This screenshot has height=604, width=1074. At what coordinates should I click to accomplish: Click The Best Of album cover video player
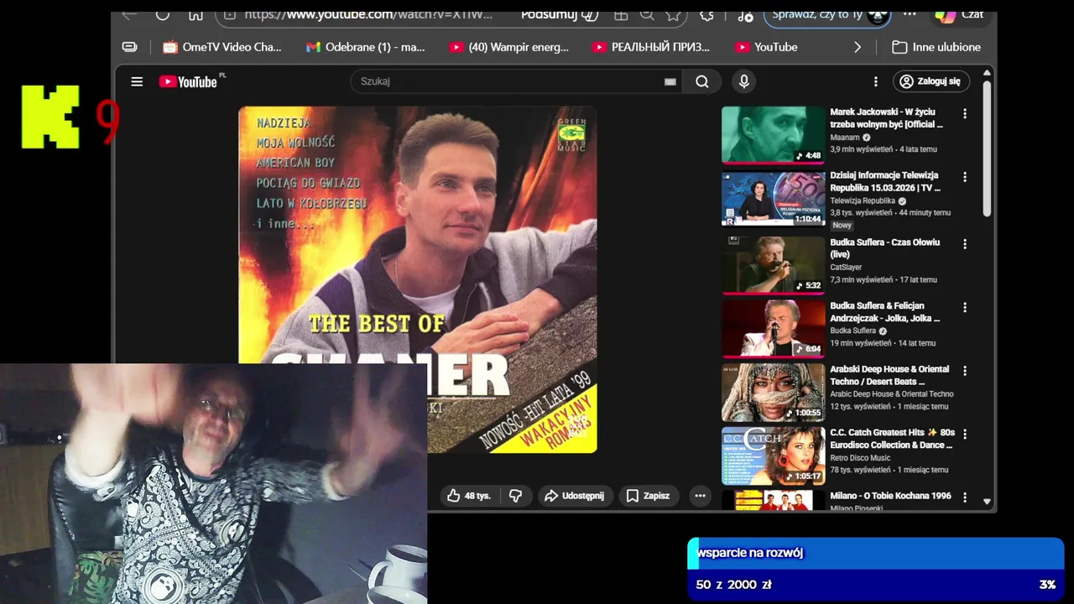coord(418,279)
